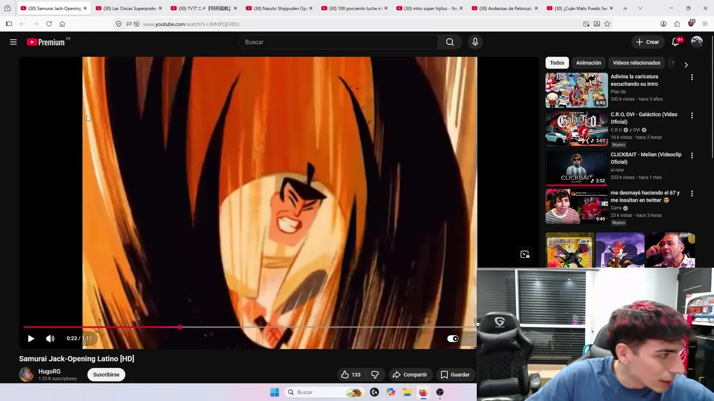Image resolution: width=714 pixels, height=401 pixels.
Task: Share the video via Compartir
Action: click(409, 374)
